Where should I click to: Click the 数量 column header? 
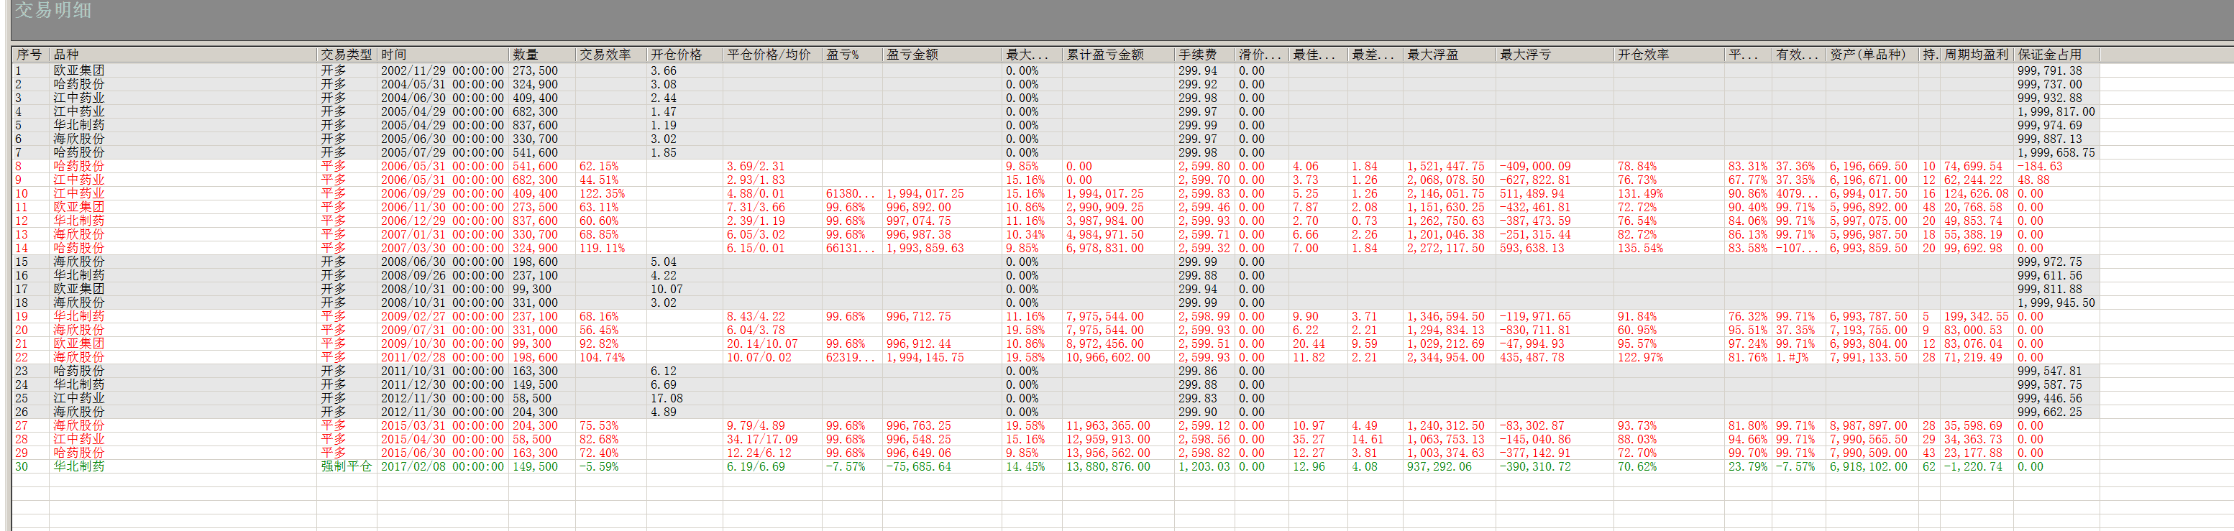tap(542, 55)
